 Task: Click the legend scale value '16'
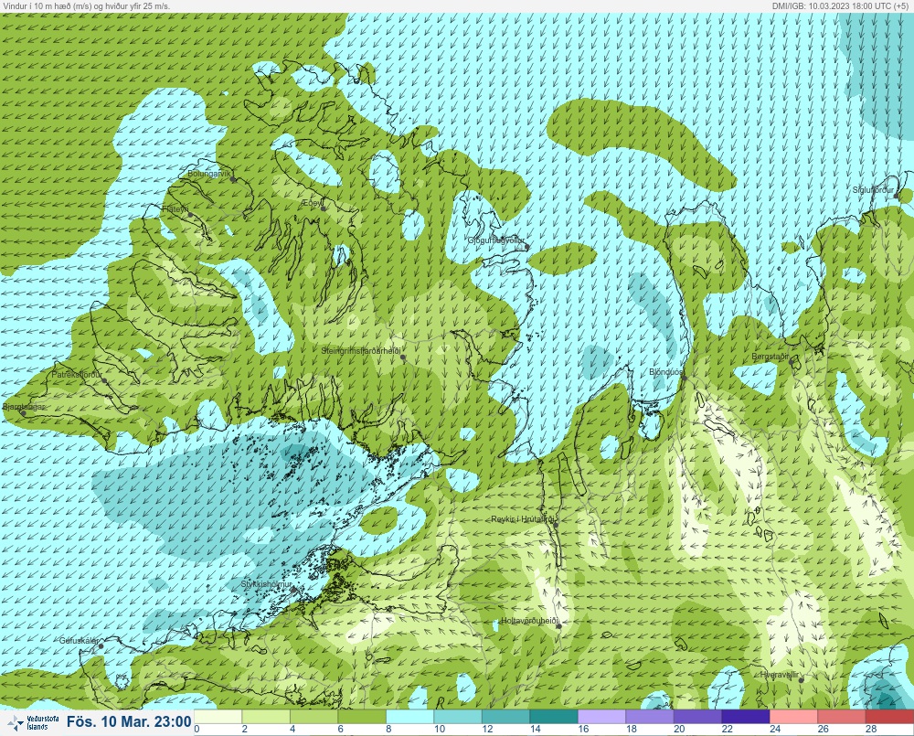[583, 729]
